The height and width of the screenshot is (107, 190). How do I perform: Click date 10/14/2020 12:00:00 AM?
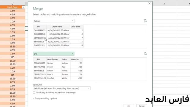click(x=58, y=30)
